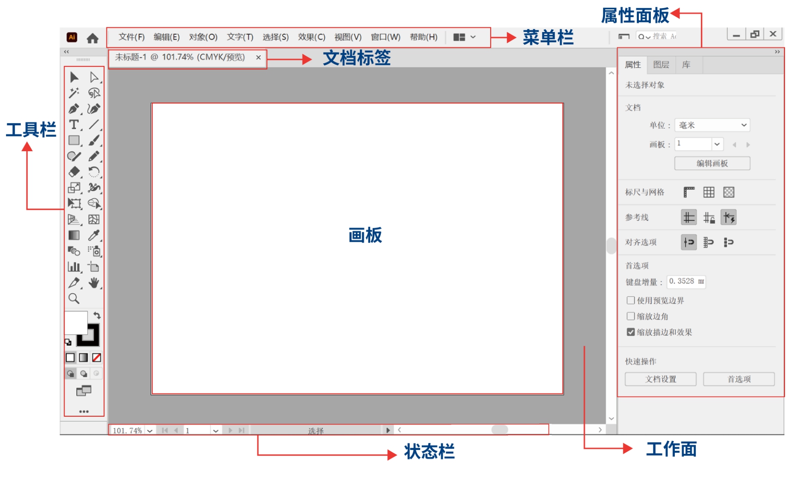
Task: Toggle show guides in 参考线
Action: point(689,217)
